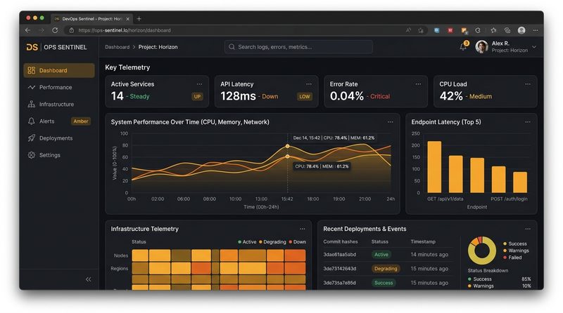Click Success status on commit 3de735a7e85d
Viewport: 563px width, 313px height.
pos(384,283)
